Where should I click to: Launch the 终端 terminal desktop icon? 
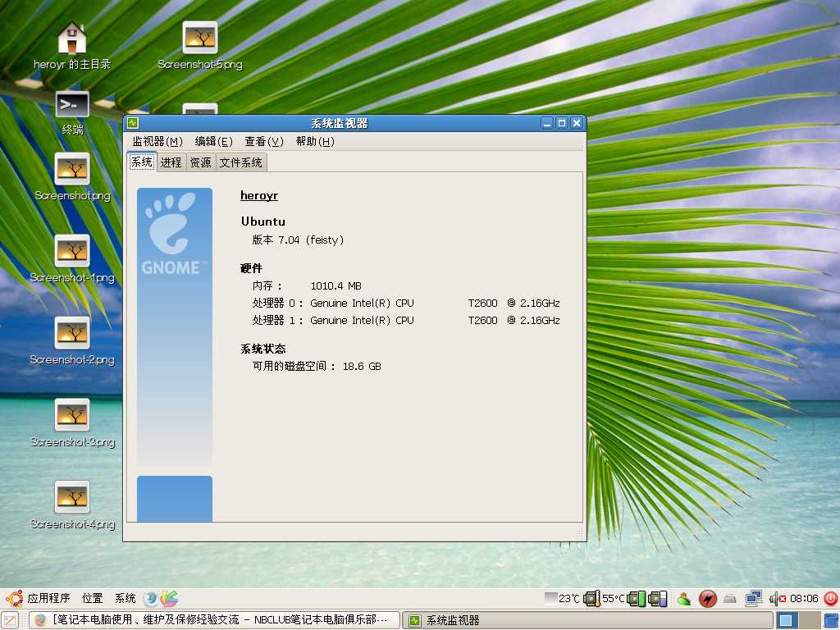click(72, 106)
